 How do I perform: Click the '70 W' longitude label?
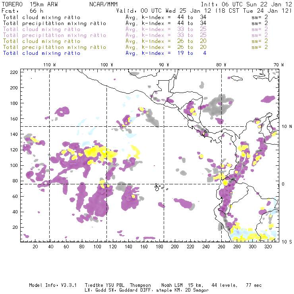279,65
